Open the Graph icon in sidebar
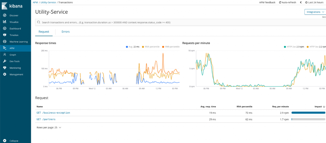This screenshot has height=143, width=326. click(x=4, y=55)
